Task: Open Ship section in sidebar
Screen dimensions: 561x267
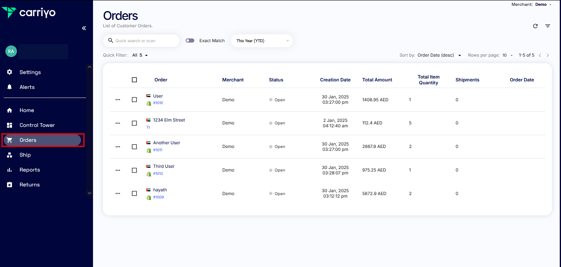Action: pos(25,155)
